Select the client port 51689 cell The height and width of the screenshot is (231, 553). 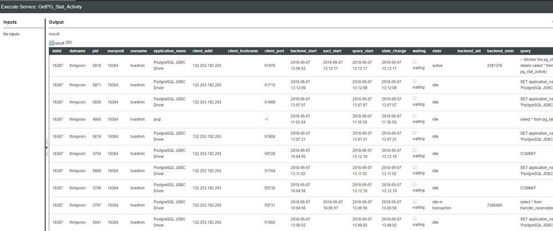click(270, 102)
